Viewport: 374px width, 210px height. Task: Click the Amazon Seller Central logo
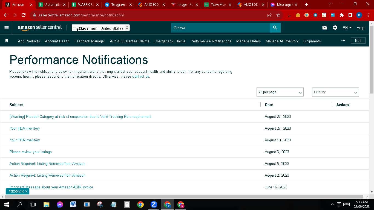40,28
